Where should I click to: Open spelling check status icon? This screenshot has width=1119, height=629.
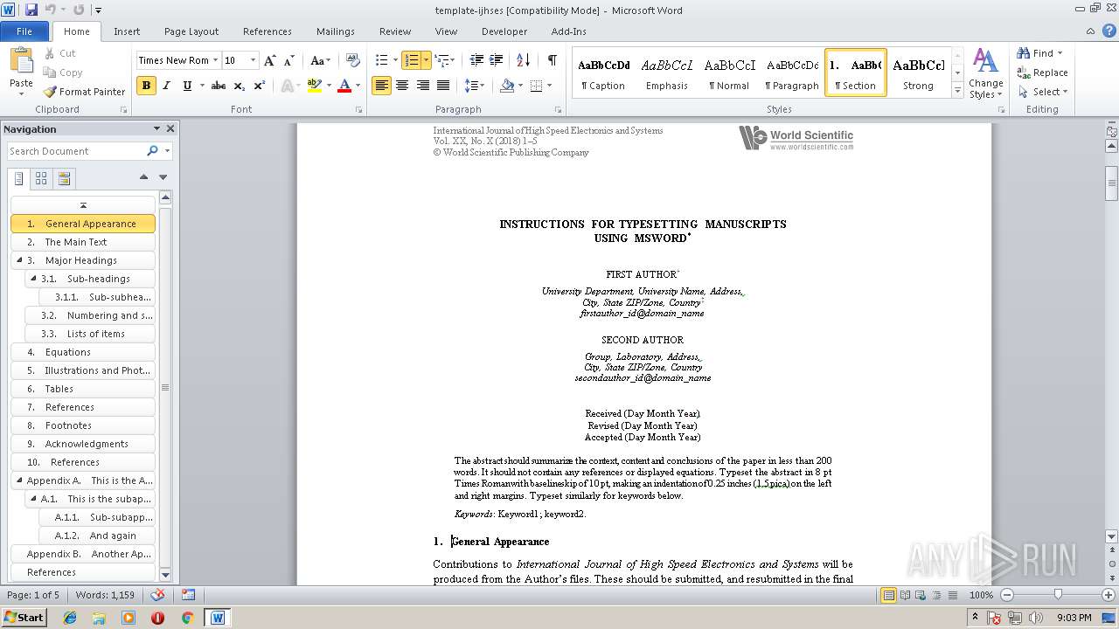coord(157,595)
